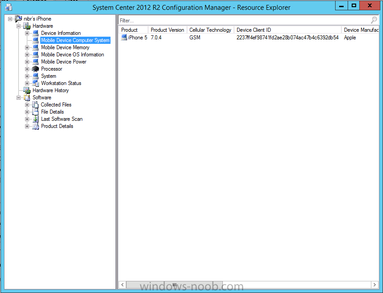Minimize the Resource Explorer window

pos(341,6)
